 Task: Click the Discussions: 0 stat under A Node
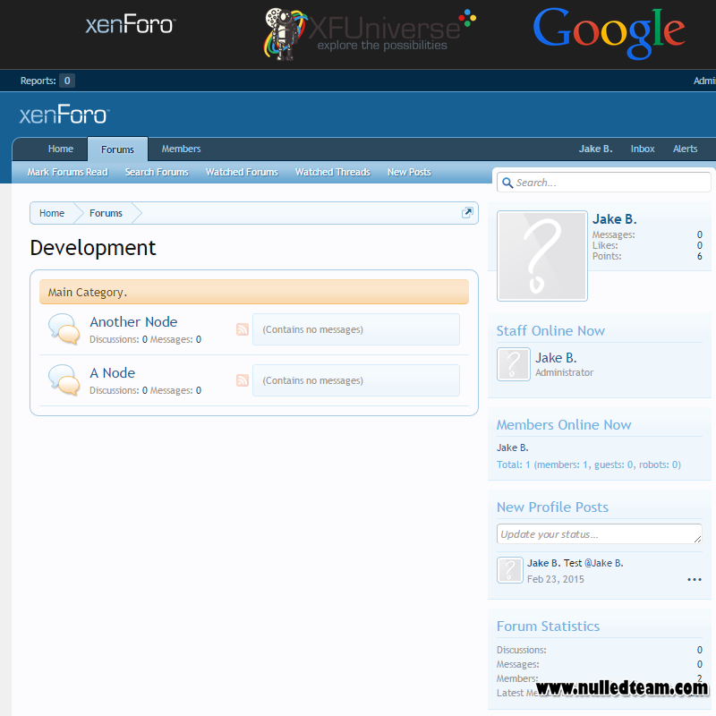click(119, 390)
